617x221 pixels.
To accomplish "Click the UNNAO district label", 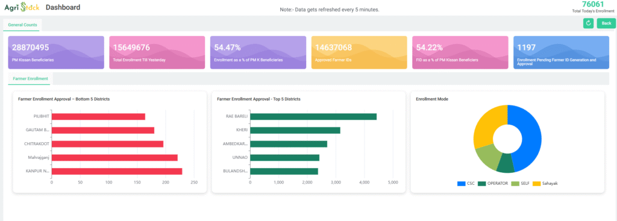I will pyautogui.click(x=240, y=158).
